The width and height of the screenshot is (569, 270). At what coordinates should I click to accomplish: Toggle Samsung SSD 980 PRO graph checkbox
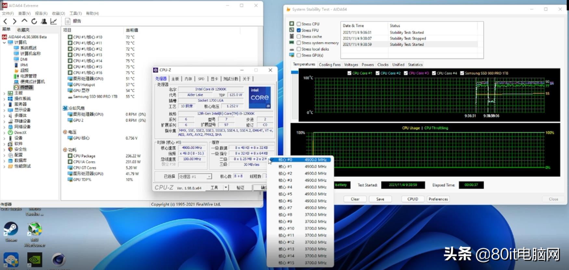462,73
